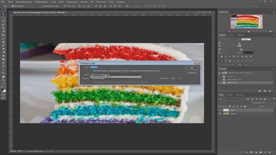Image resolution: width=276 pixels, height=155 pixels.
Task: Click the strikethrough button in Character panel
Action: pyautogui.click(x=251, y=56)
